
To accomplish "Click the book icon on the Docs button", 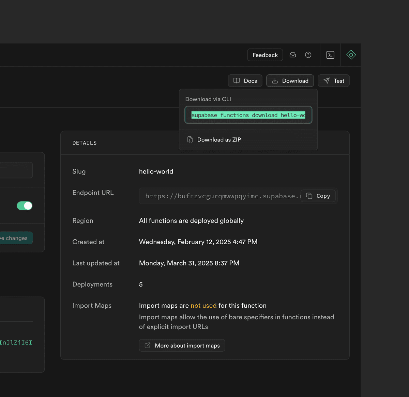I will point(237,80).
